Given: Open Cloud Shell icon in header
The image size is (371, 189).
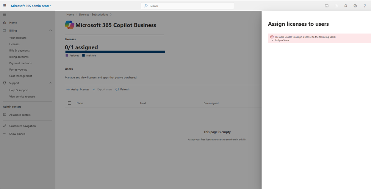Looking at the screenshot, I should (327, 6).
